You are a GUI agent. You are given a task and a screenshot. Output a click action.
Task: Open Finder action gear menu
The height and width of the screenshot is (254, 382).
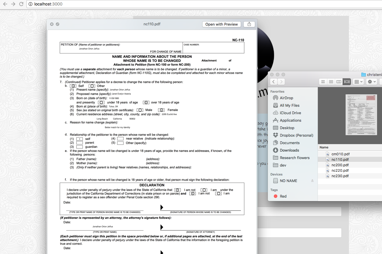tap(371, 82)
